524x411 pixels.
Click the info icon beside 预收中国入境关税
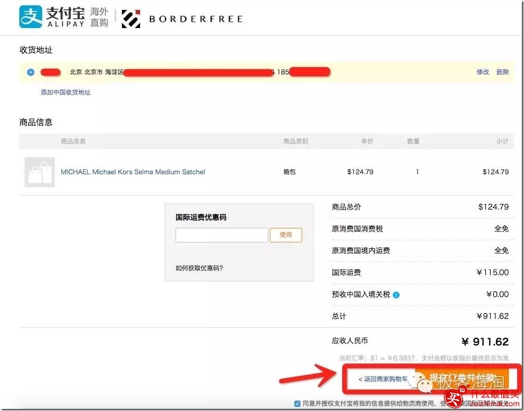point(396,295)
